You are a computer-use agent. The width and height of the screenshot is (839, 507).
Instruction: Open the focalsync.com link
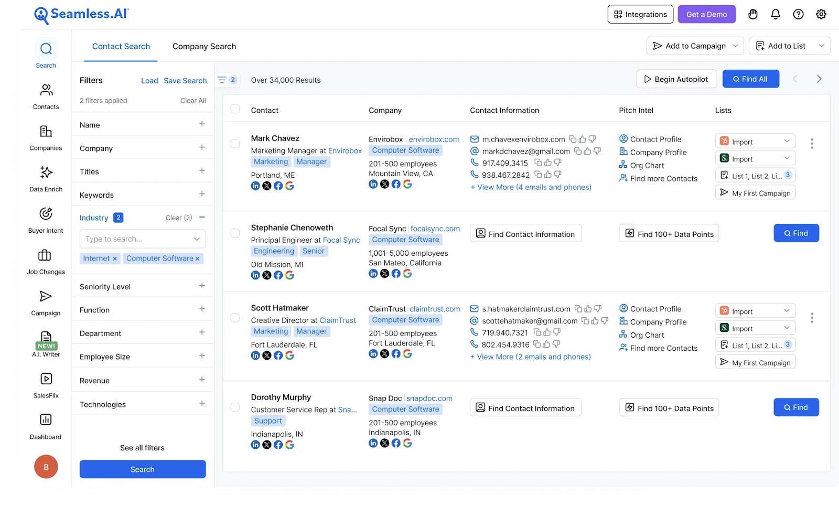pos(435,229)
